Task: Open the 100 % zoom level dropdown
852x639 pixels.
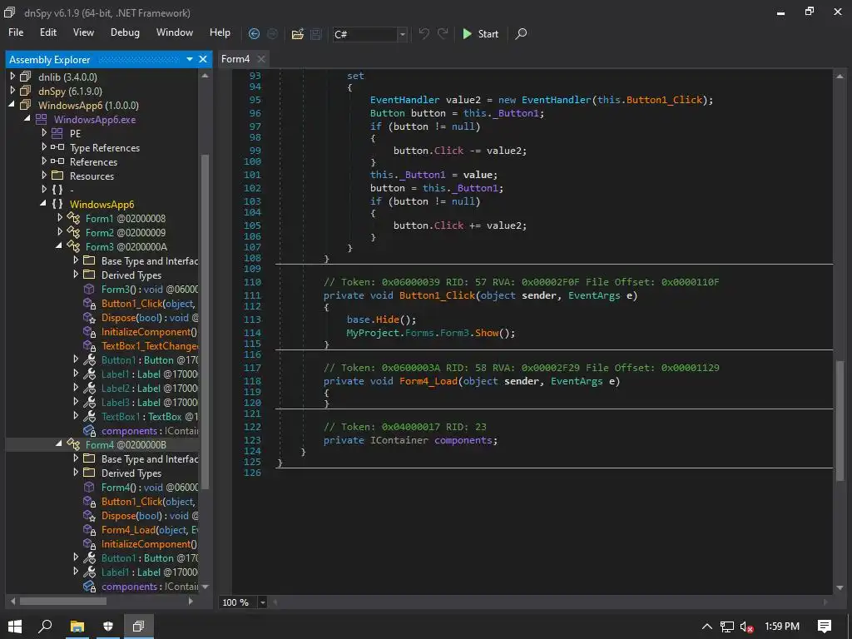Action: [x=263, y=602]
